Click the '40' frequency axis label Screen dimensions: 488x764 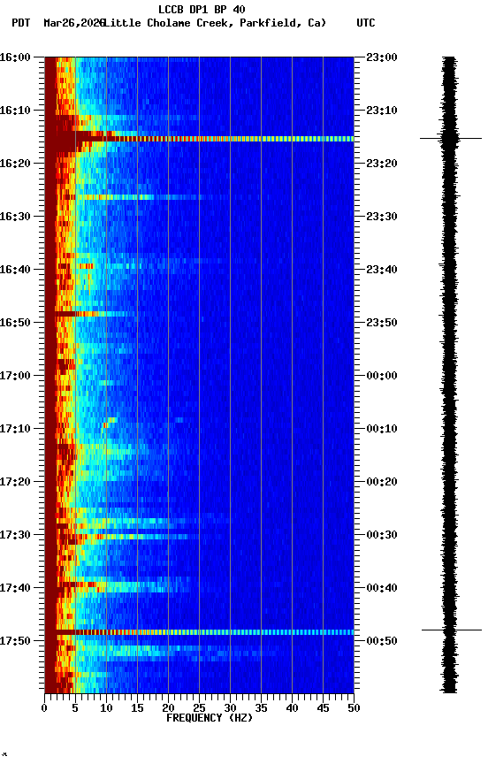pyautogui.click(x=292, y=708)
